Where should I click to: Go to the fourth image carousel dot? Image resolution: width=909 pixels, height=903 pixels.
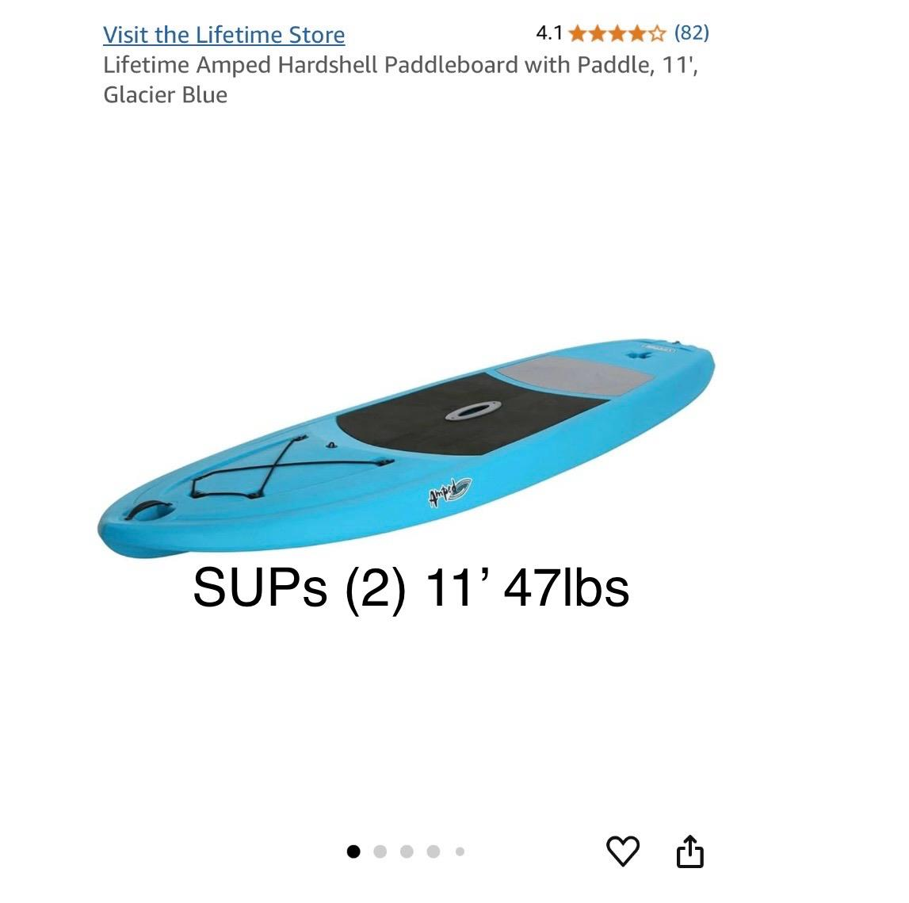[433, 851]
